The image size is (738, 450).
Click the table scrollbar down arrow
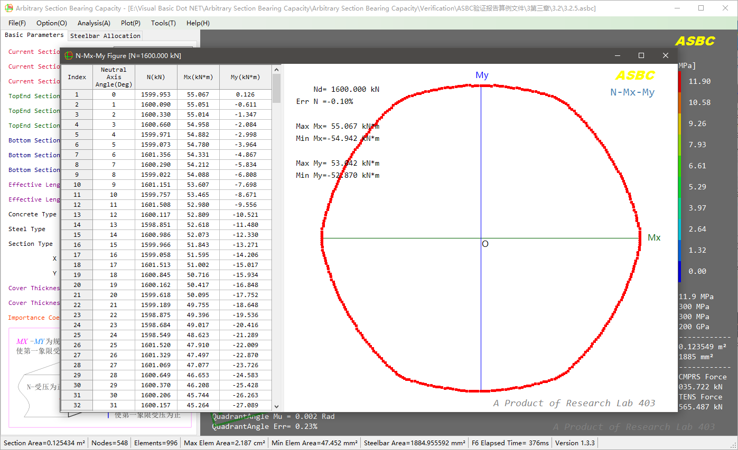276,407
